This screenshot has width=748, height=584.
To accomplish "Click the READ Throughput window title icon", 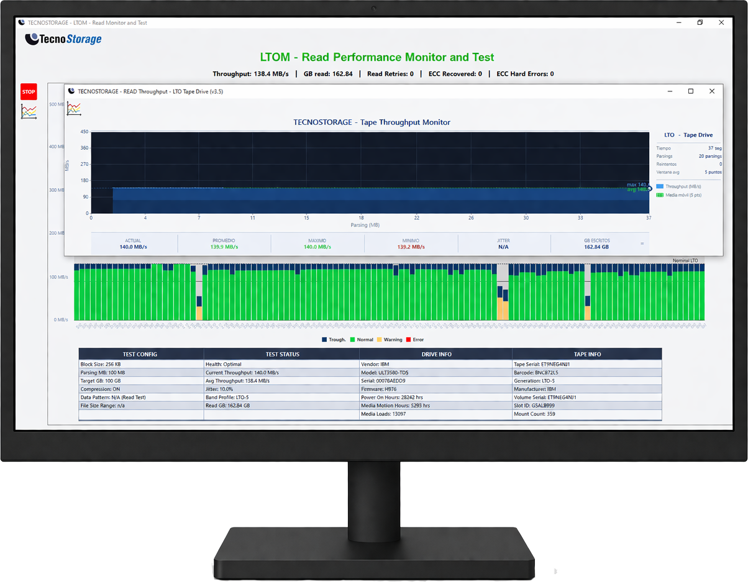I will 72,91.
